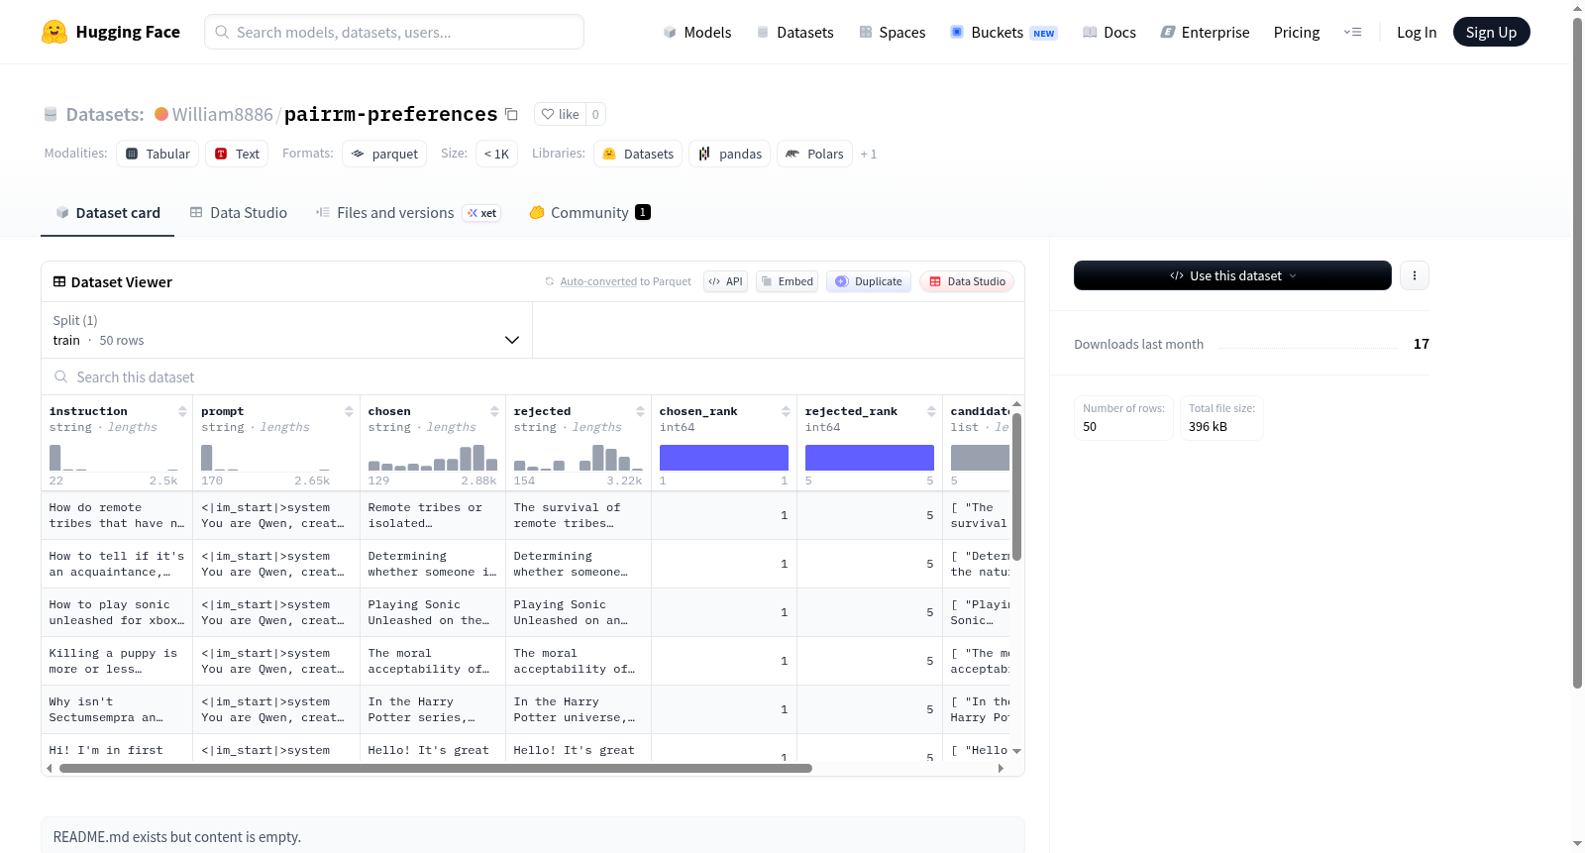Click cell "How to tell if it's an acquaintance,…"
Image resolution: width=1585 pixels, height=853 pixels.
coord(117,564)
